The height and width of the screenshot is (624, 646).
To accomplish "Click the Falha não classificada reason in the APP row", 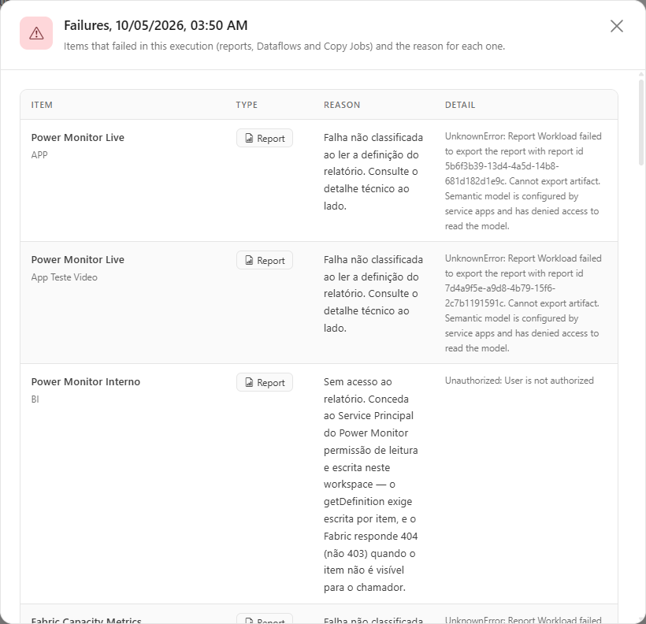I will pyautogui.click(x=373, y=172).
